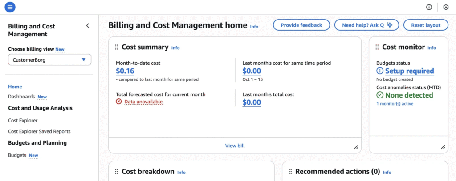Viewport: 456px width, 181px height.
Task: Open the hamburger navigation menu
Action: pyautogui.click(x=10, y=7)
